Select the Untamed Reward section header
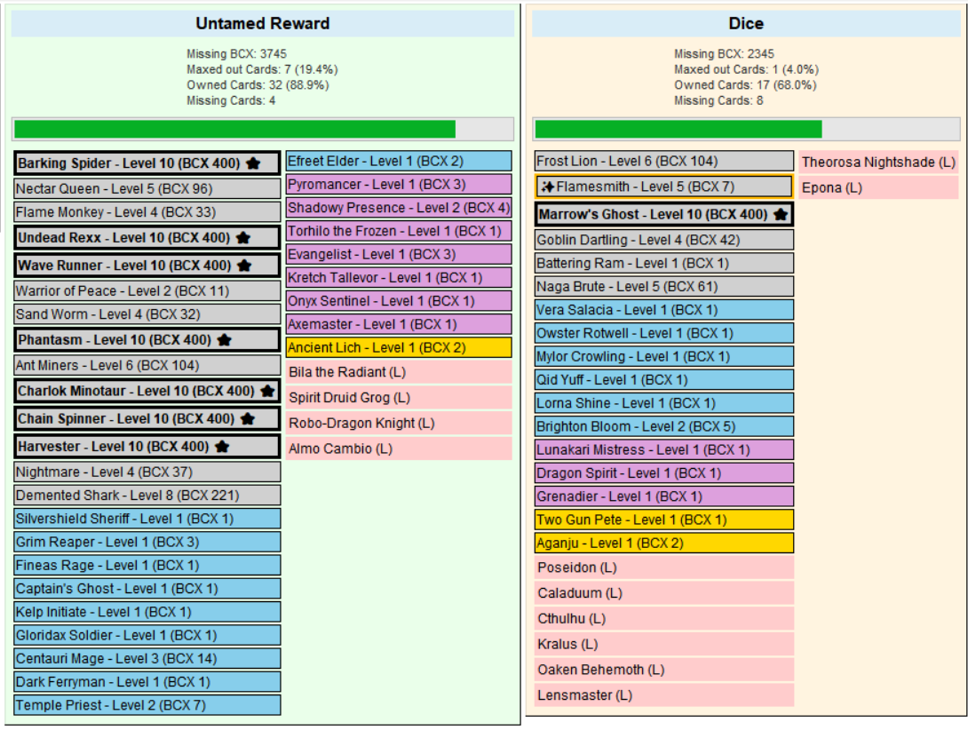This screenshot has height=738, width=968. coord(262,23)
